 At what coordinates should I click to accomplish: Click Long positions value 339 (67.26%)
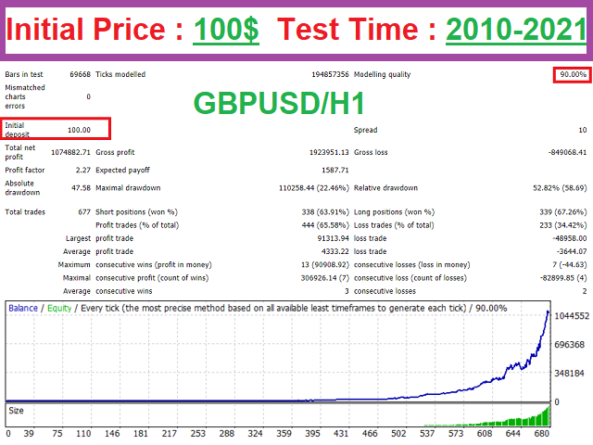click(563, 212)
